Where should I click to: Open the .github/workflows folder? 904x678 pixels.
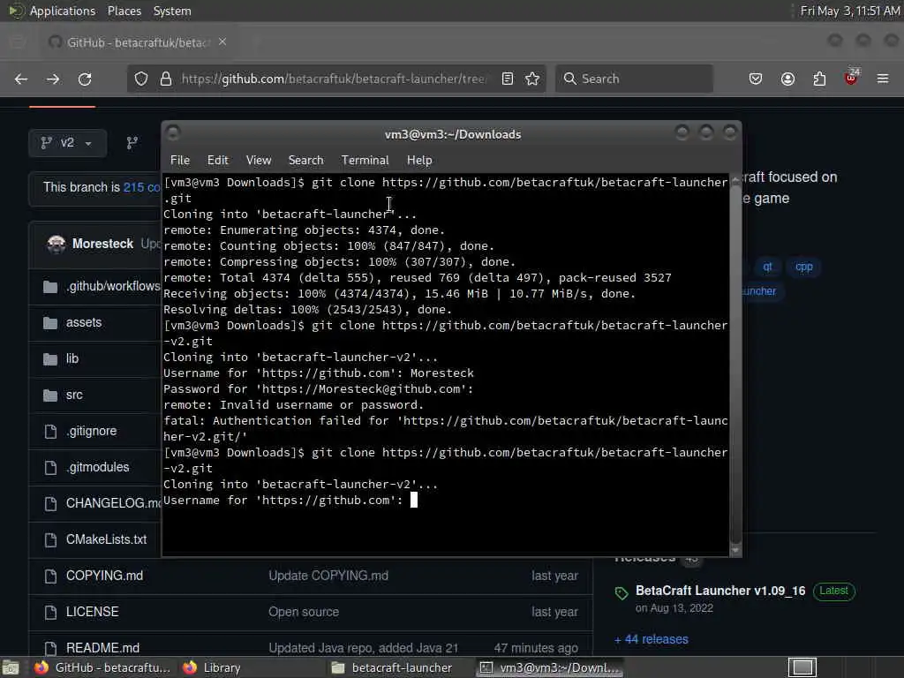113,286
